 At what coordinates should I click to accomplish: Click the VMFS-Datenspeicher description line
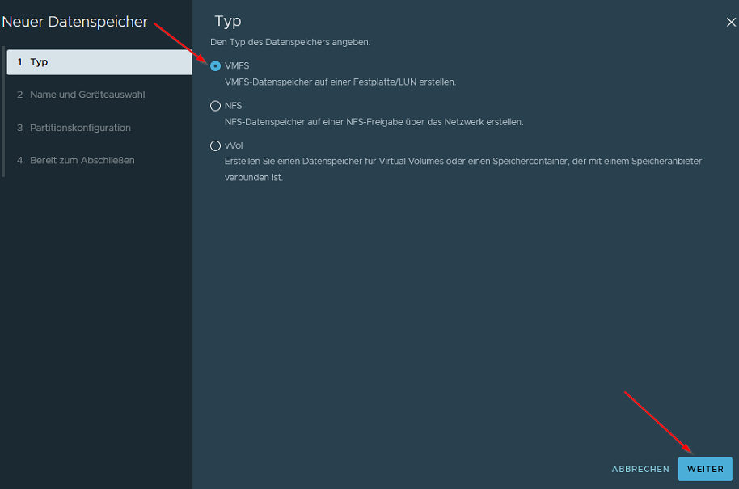tap(340, 82)
